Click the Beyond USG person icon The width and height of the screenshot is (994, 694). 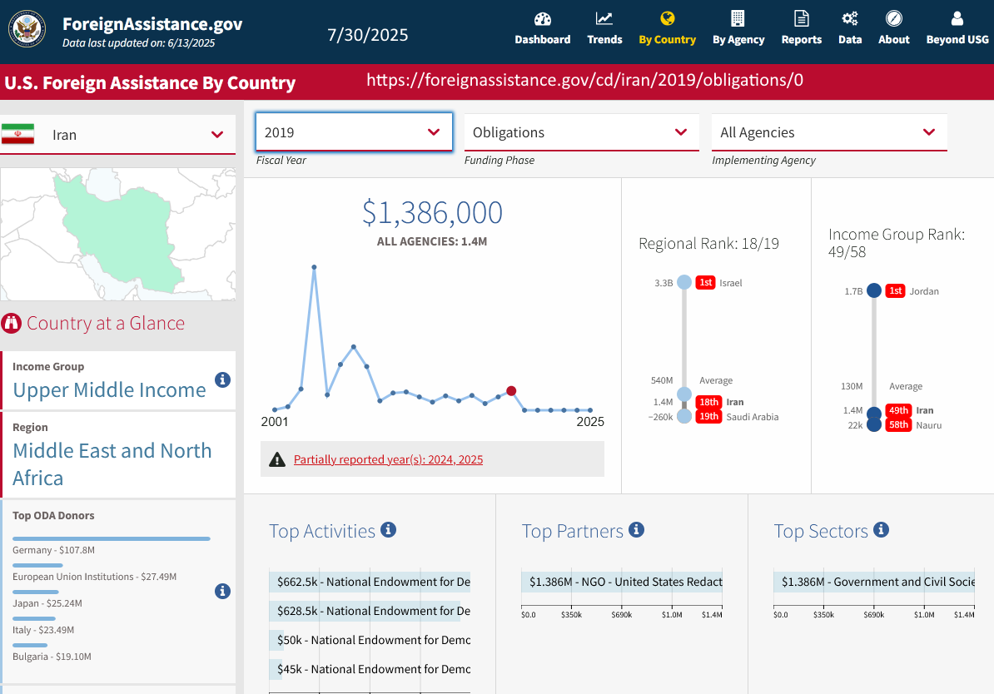click(957, 18)
